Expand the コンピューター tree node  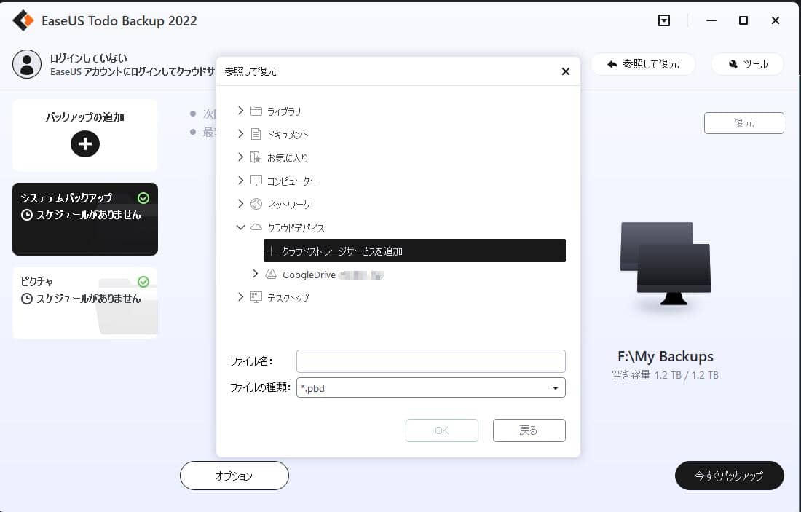(240, 181)
